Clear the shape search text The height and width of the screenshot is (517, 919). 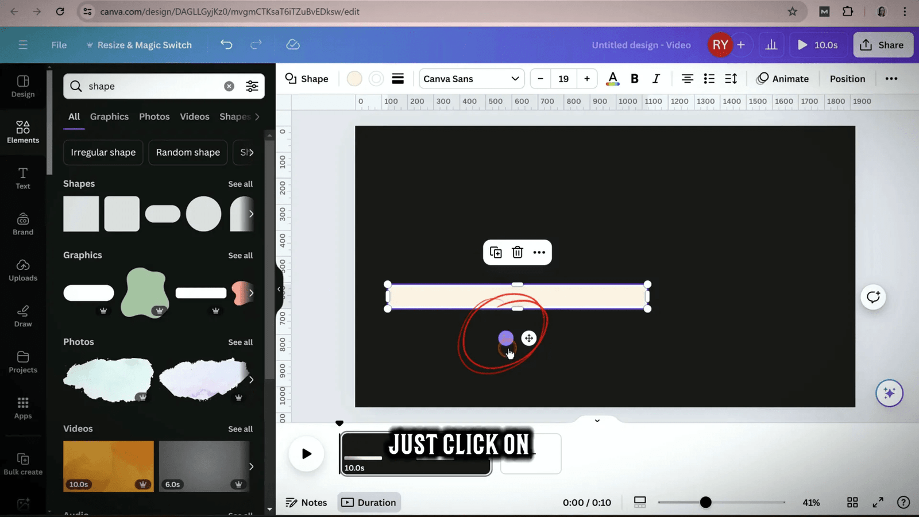click(229, 86)
